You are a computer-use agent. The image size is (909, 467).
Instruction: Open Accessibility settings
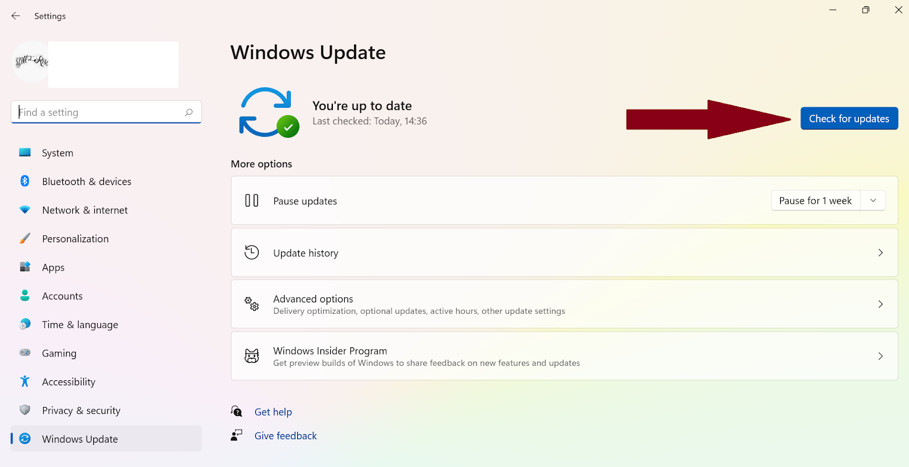(106, 382)
